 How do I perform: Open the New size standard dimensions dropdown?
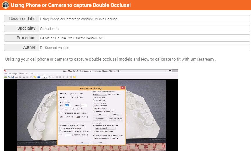coord(100,94)
